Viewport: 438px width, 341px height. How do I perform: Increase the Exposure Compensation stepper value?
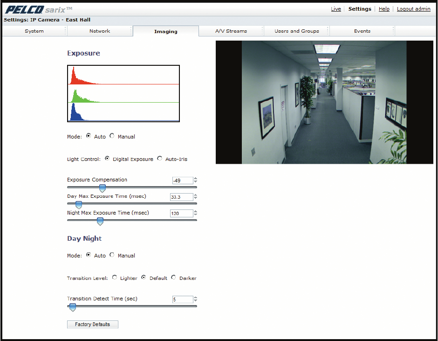tap(196, 179)
